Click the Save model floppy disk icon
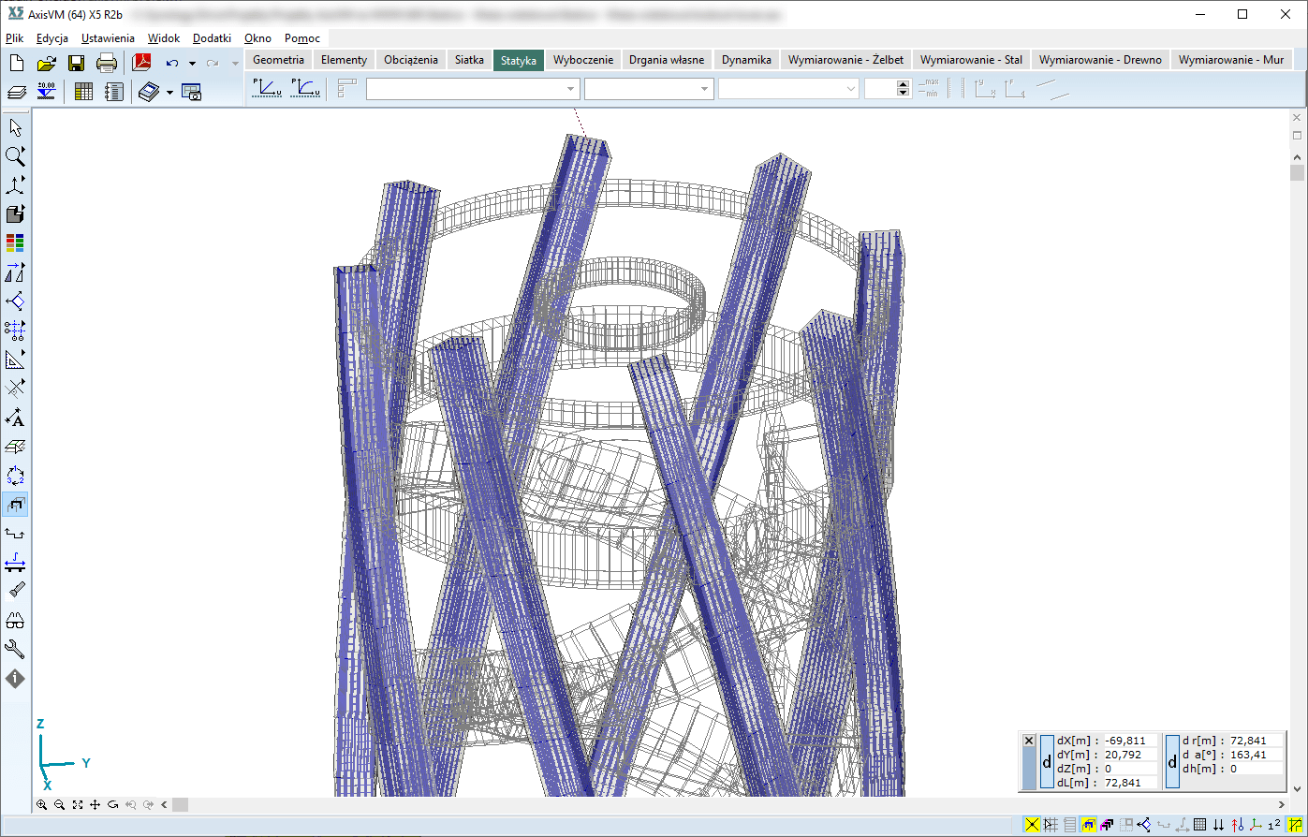The image size is (1308, 837). tap(76, 64)
